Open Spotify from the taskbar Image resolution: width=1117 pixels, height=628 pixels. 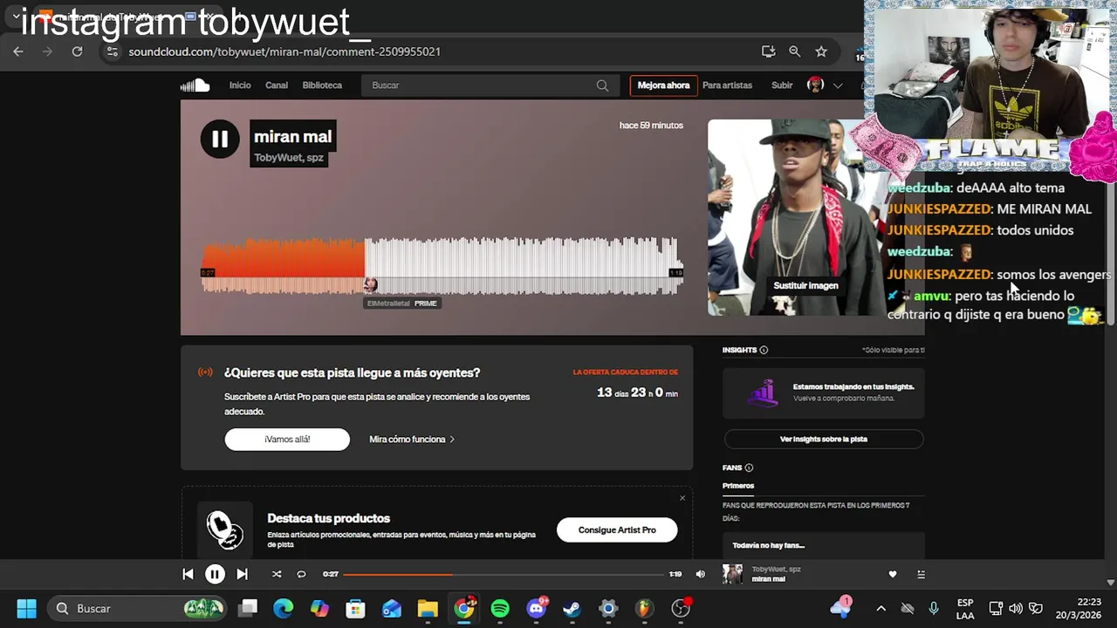[500, 608]
